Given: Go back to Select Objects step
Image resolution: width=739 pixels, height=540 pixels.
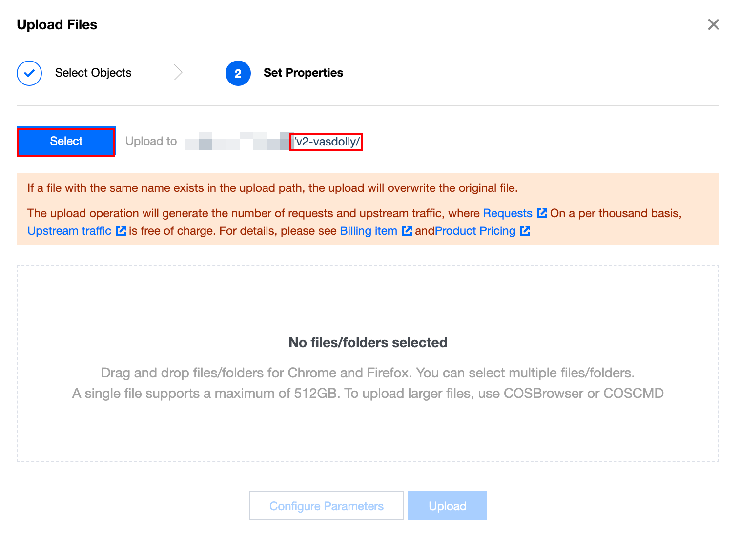Looking at the screenshot, I should click(x=93, y=73).
